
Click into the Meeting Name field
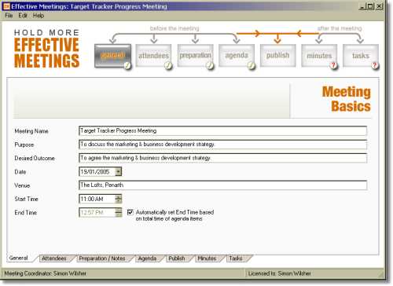coord(222,130)
